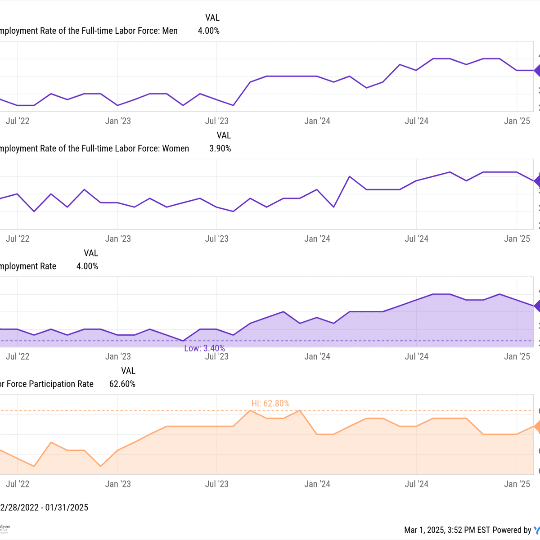
Task: Click the 'Mar 1, 2025, 3:52 PM EST' timestamp
Action: (447, 530)
